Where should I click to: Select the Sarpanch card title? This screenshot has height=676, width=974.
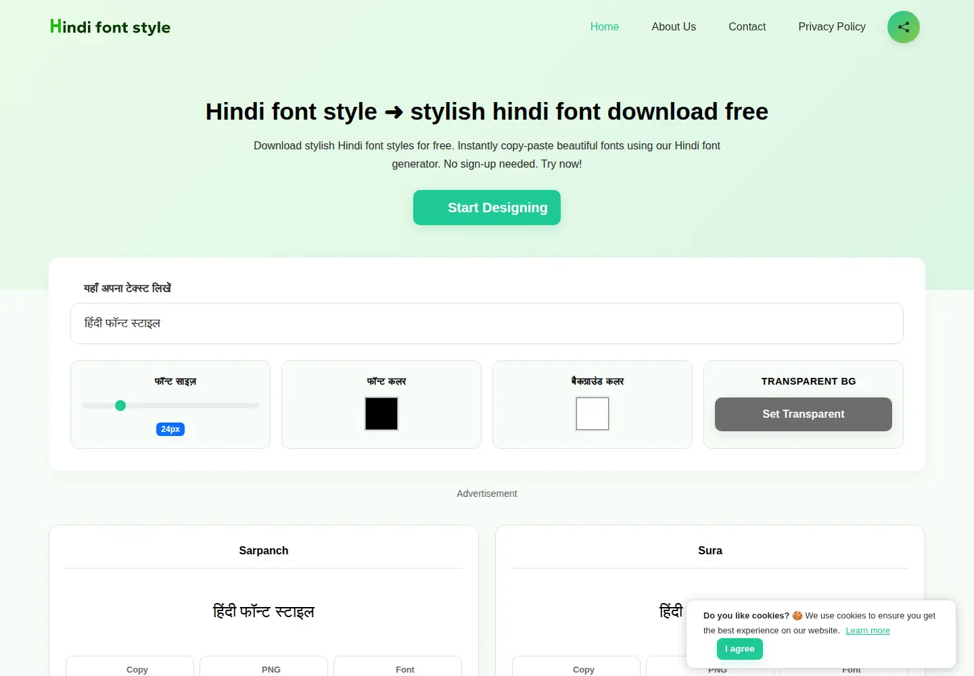coord(264,550)
